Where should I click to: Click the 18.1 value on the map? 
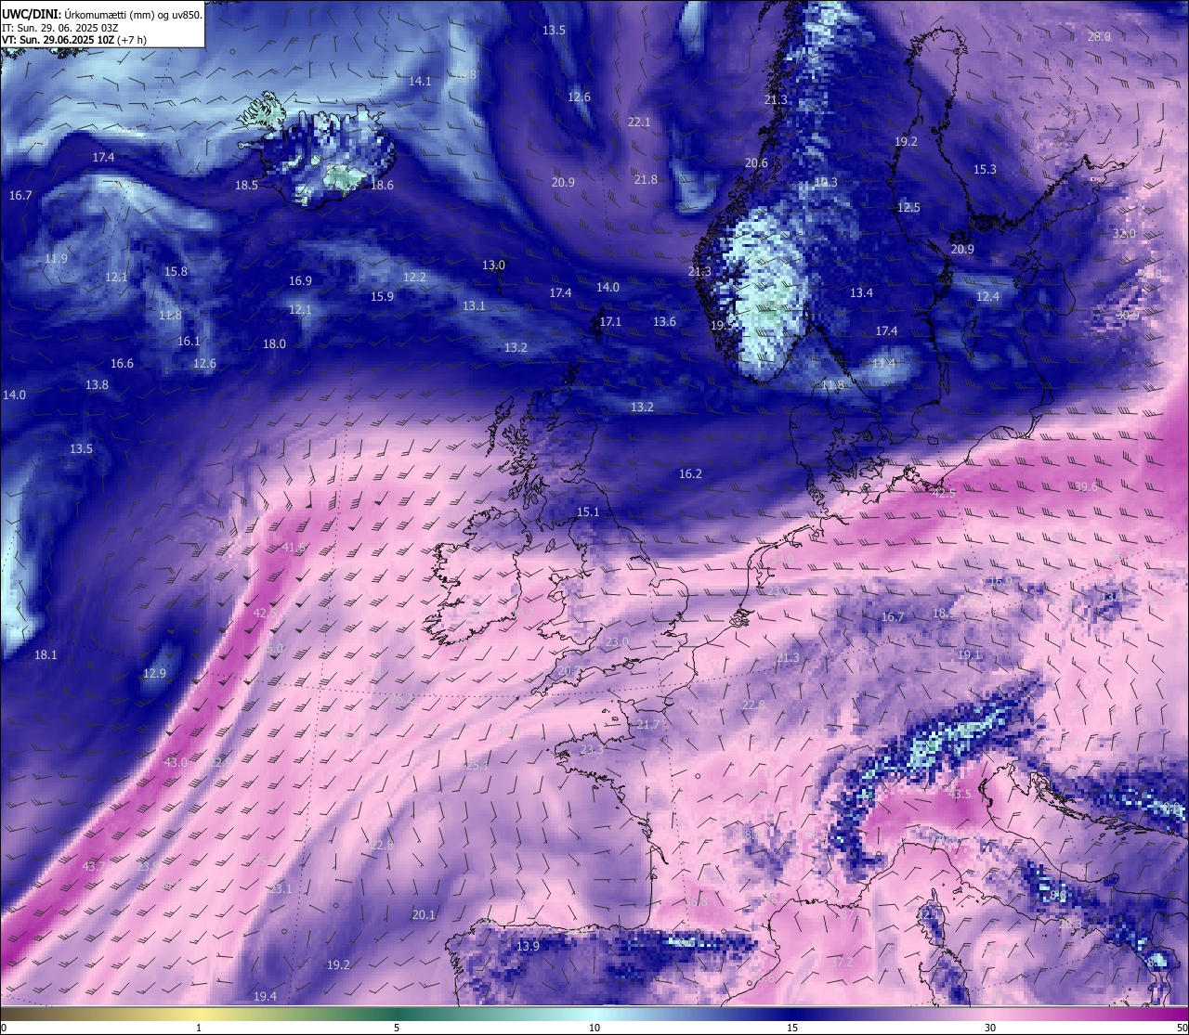46,654
